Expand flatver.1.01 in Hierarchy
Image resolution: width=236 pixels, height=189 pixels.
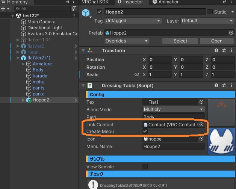tap(18, 40)
